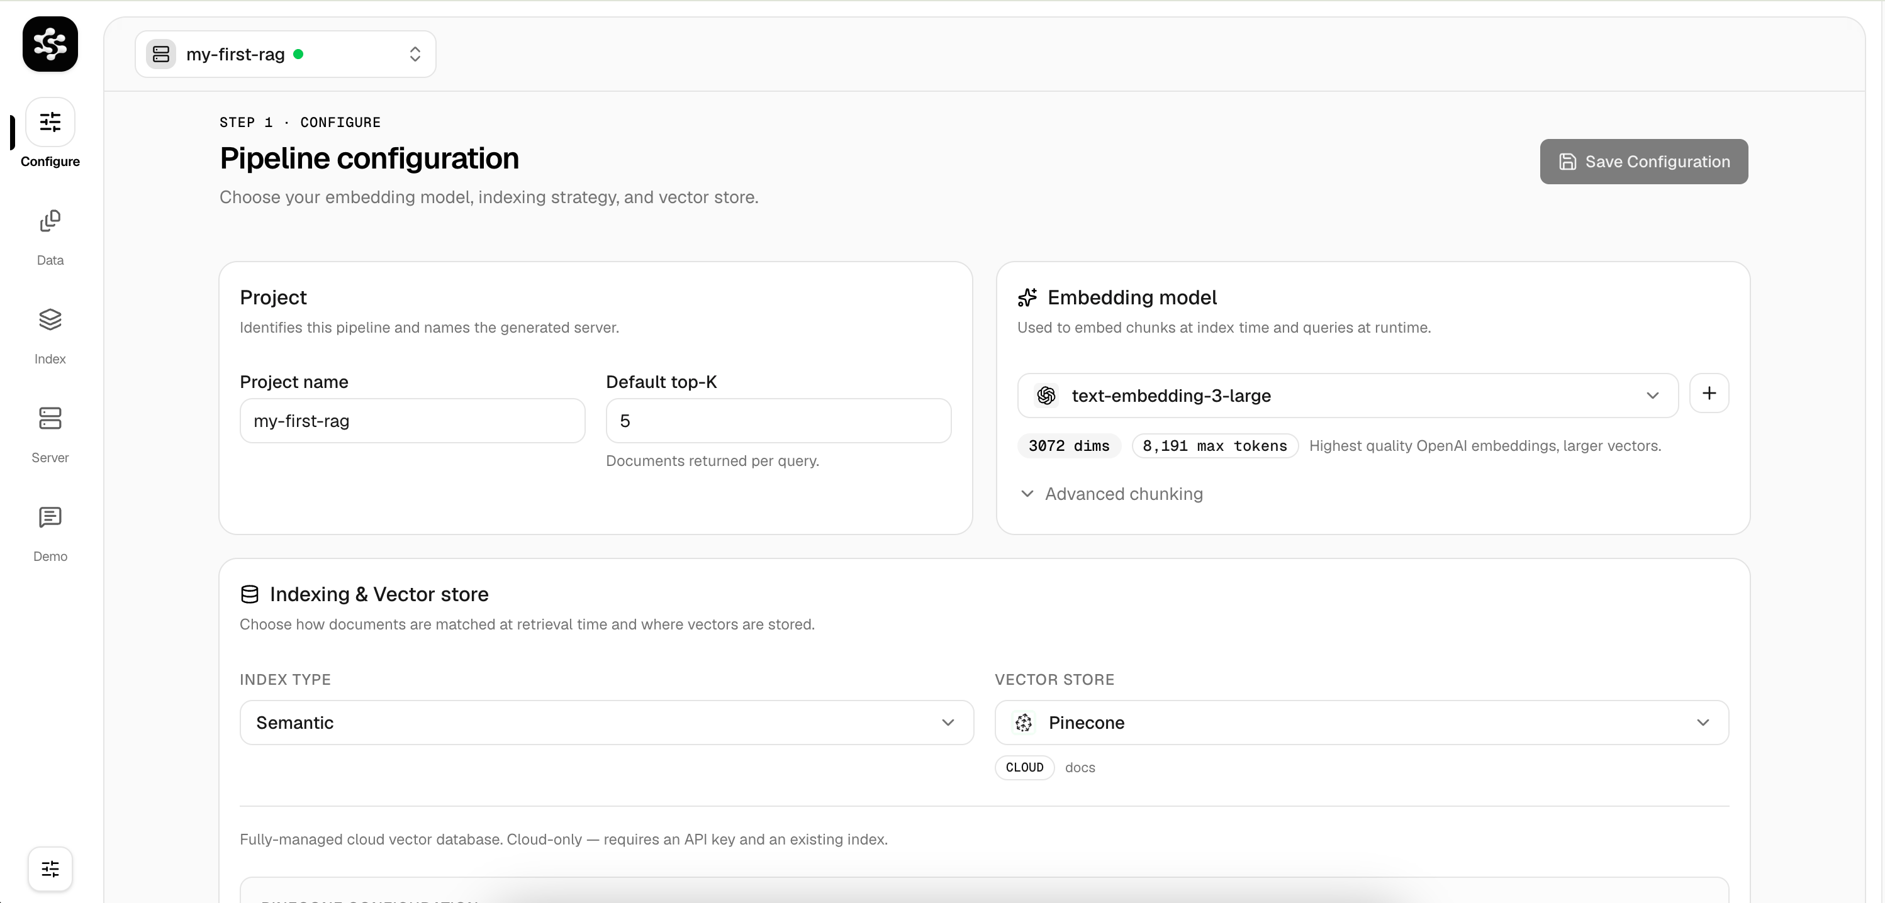Screen dimensions: 1885x903
Task: Click the VECTOR STORE label
Action: [1054, 680]
